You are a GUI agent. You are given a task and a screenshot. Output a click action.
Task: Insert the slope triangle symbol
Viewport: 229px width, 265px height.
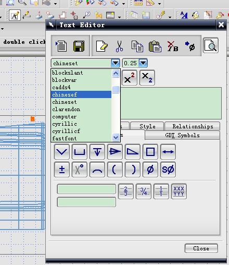coord(133,152)
